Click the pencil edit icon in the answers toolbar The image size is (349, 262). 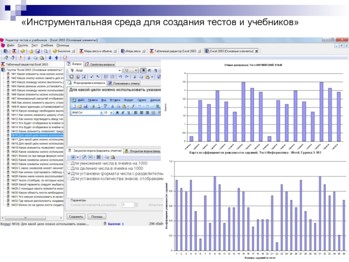tap(84, 157)
